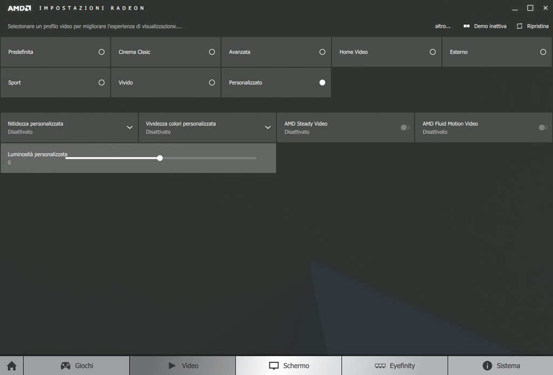Select the Home Video profile radio button
Viewport: 553px width, 375px height.
[x=433, y=52]
